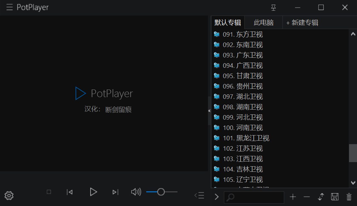The width and height of the screenshot is (357, 206).
Task: Select 103. 江西卫视 in the playlist
Action: pyautogui.click(x=280, y=159)
